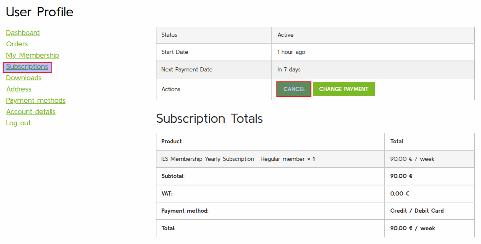
Task: Click the Change Payment button
Action: coord(343,89)
